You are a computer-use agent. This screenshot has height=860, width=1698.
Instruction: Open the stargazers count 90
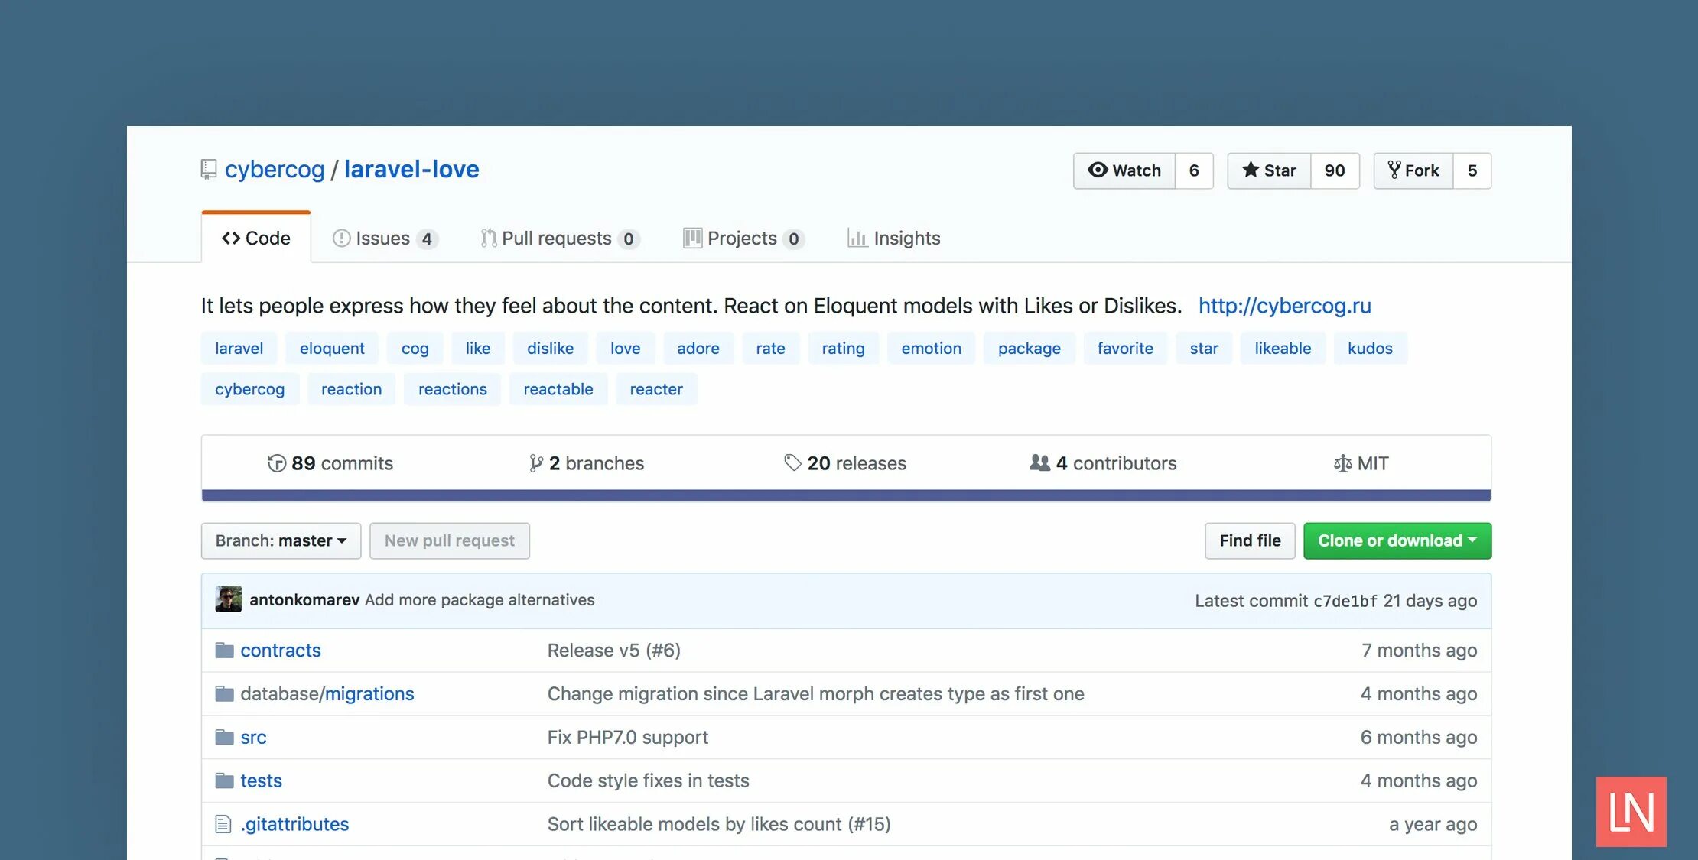[1335, 170]
